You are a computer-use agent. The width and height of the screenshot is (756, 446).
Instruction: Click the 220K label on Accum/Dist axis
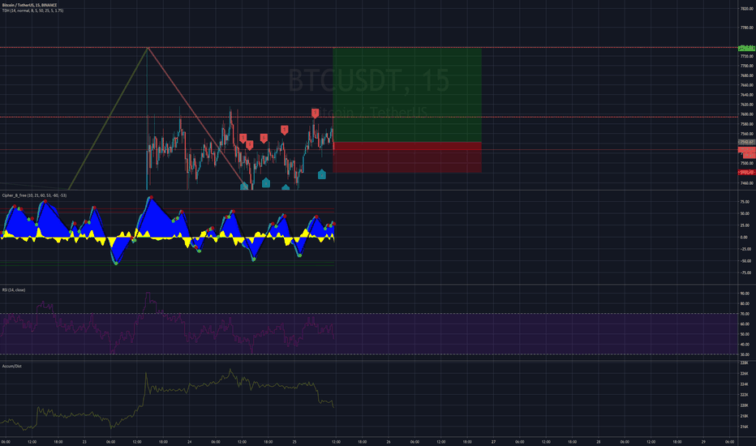[x=744, y=405]
